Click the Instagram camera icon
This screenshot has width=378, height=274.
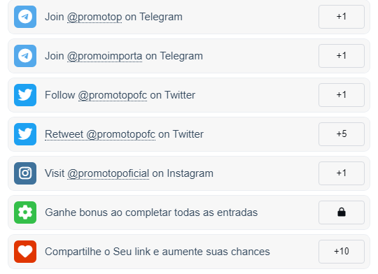pyautogui.click(x=25, y=173)
